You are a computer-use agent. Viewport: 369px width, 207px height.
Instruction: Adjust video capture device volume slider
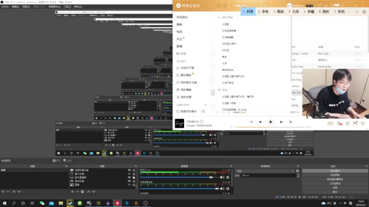179,189
